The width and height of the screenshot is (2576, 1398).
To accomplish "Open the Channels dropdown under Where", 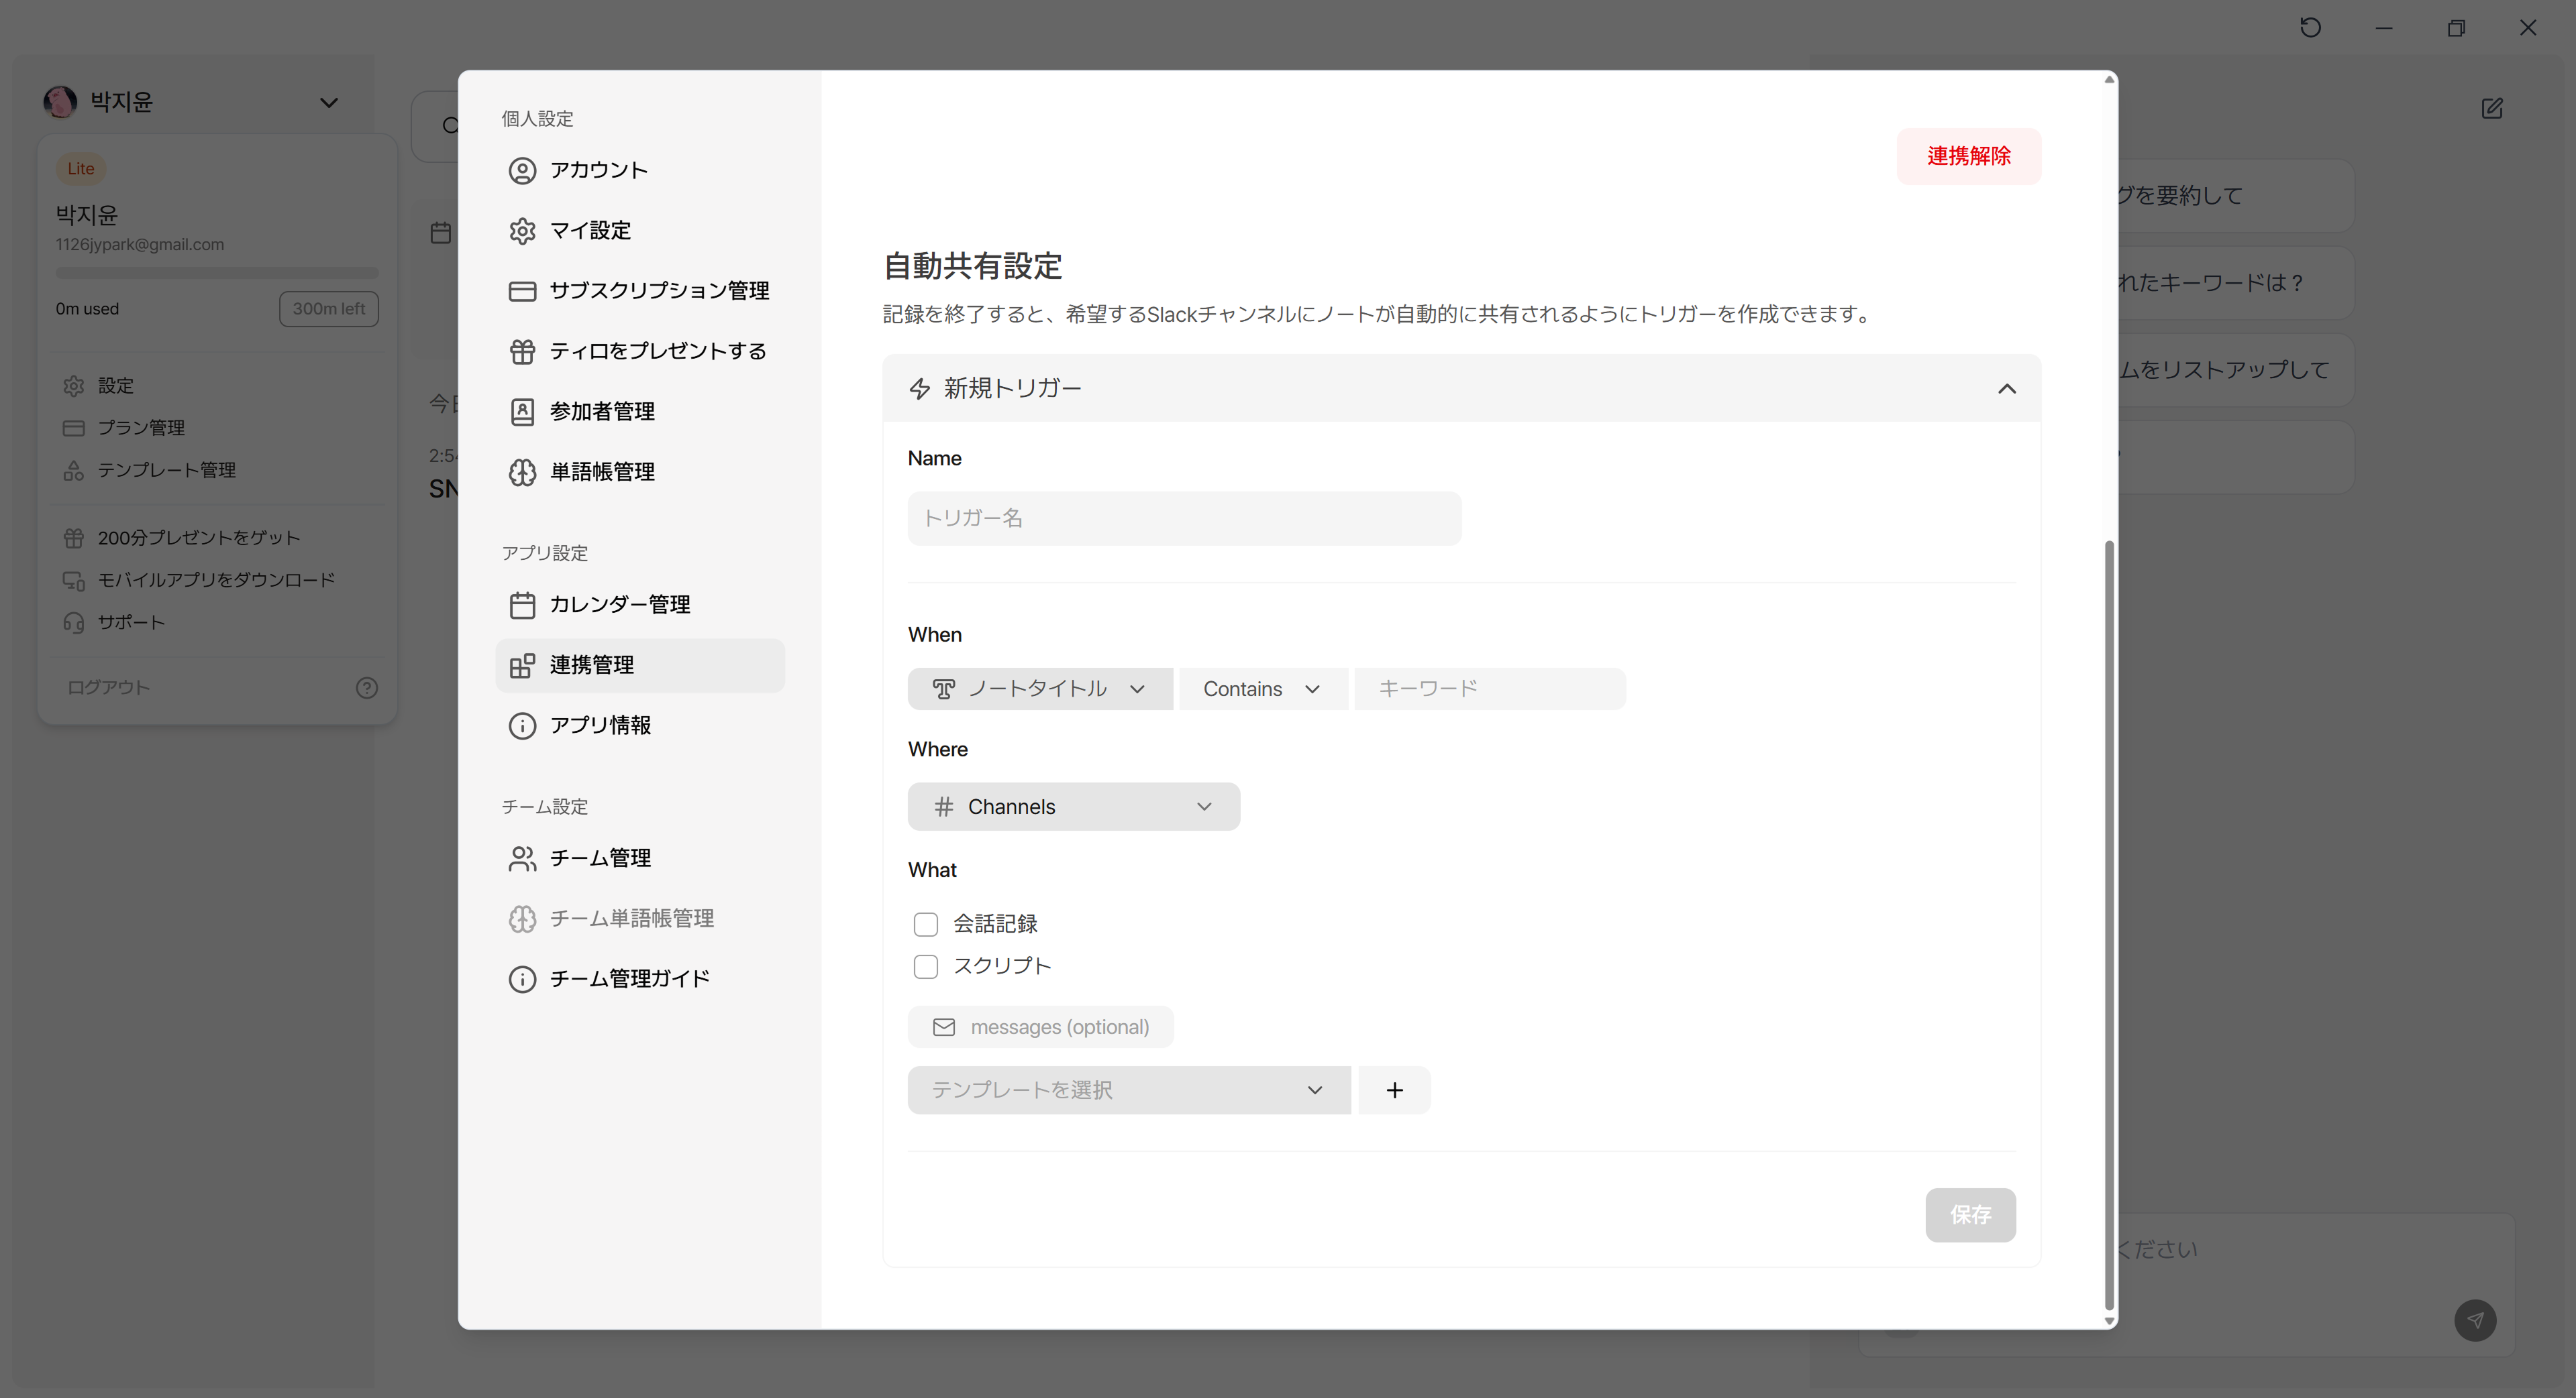I will point(1073,807).
